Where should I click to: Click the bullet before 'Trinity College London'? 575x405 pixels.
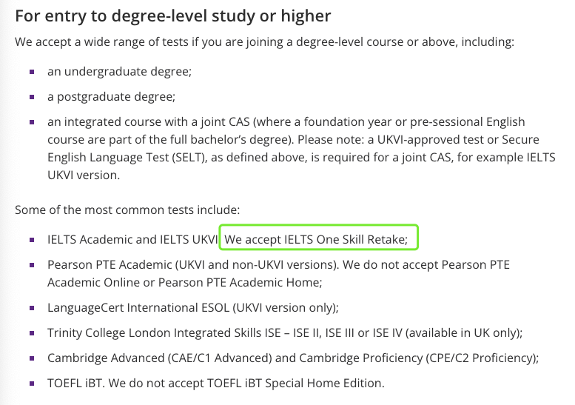(x=32, y=333)
